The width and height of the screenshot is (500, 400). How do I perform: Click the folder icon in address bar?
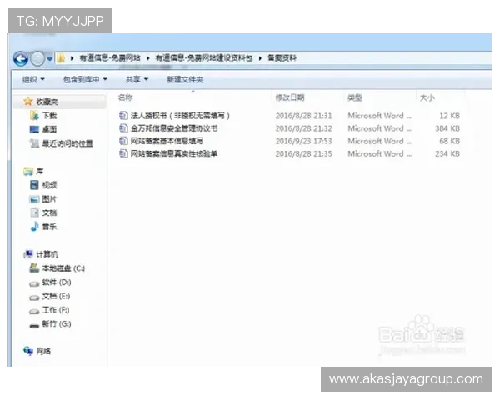point(61,58)
